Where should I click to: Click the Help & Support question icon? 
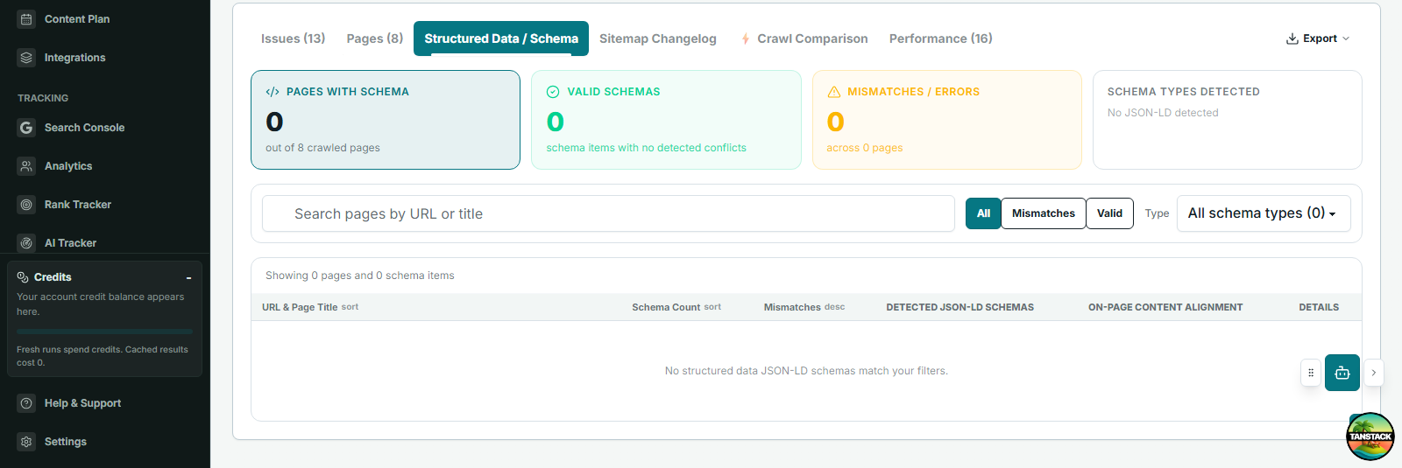26,403
